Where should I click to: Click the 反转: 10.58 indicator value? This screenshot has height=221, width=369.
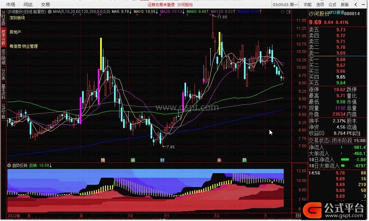(x=40, y=165)
